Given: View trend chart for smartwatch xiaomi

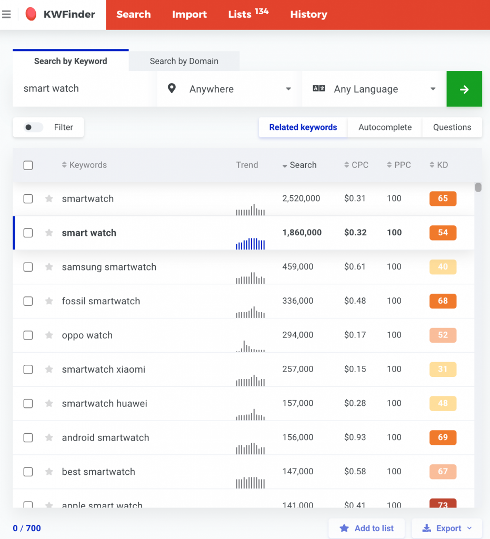Looking at the screenshot, I should (x=250, y=380).
